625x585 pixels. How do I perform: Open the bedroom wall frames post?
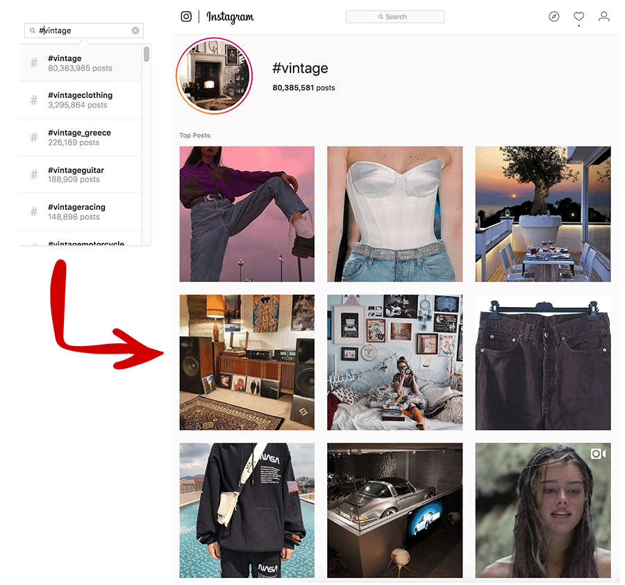click(394, 363)
